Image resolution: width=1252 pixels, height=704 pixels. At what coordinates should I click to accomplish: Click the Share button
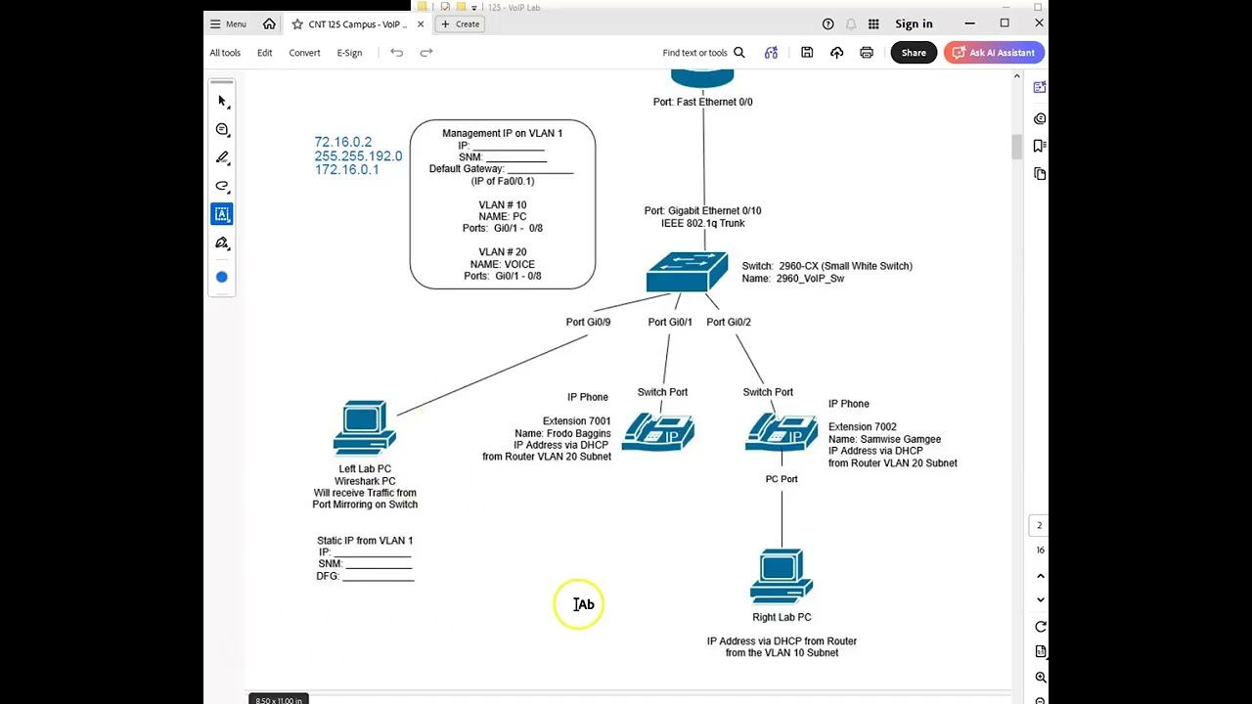(914, 53)
